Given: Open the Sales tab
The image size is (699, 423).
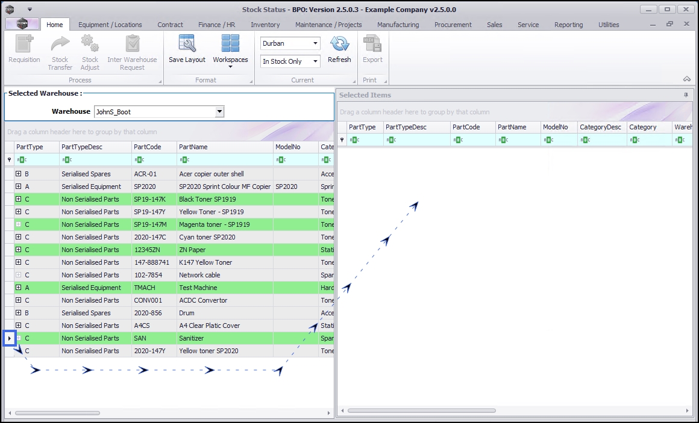Looking at the screenshot, I should coord(494,25).
